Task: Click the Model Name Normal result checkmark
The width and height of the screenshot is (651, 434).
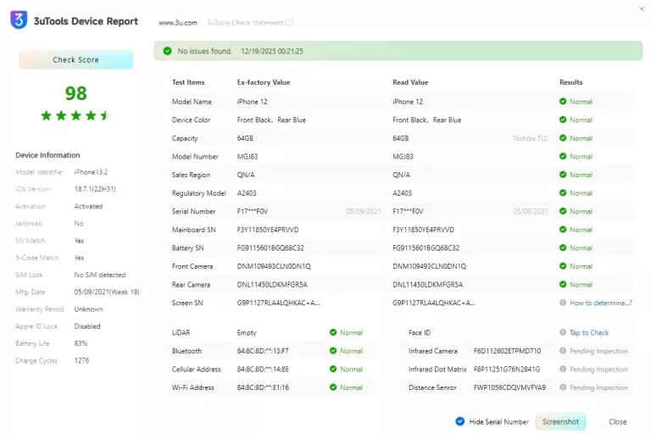Action: tap(563, 102)
